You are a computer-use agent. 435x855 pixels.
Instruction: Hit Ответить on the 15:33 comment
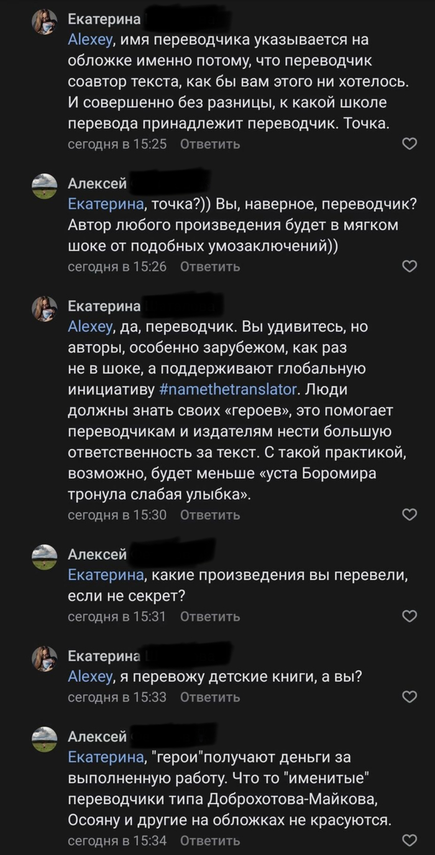click(x=209, y=697)
